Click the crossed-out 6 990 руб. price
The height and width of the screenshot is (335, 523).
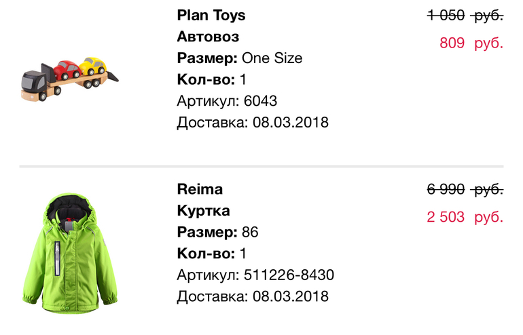point(465,189)
